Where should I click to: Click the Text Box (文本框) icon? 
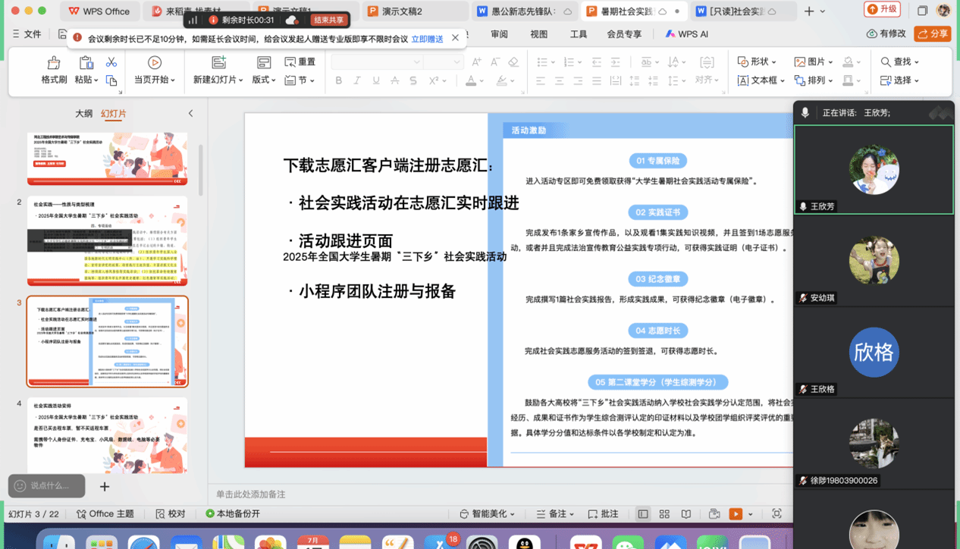coord(743,80)
